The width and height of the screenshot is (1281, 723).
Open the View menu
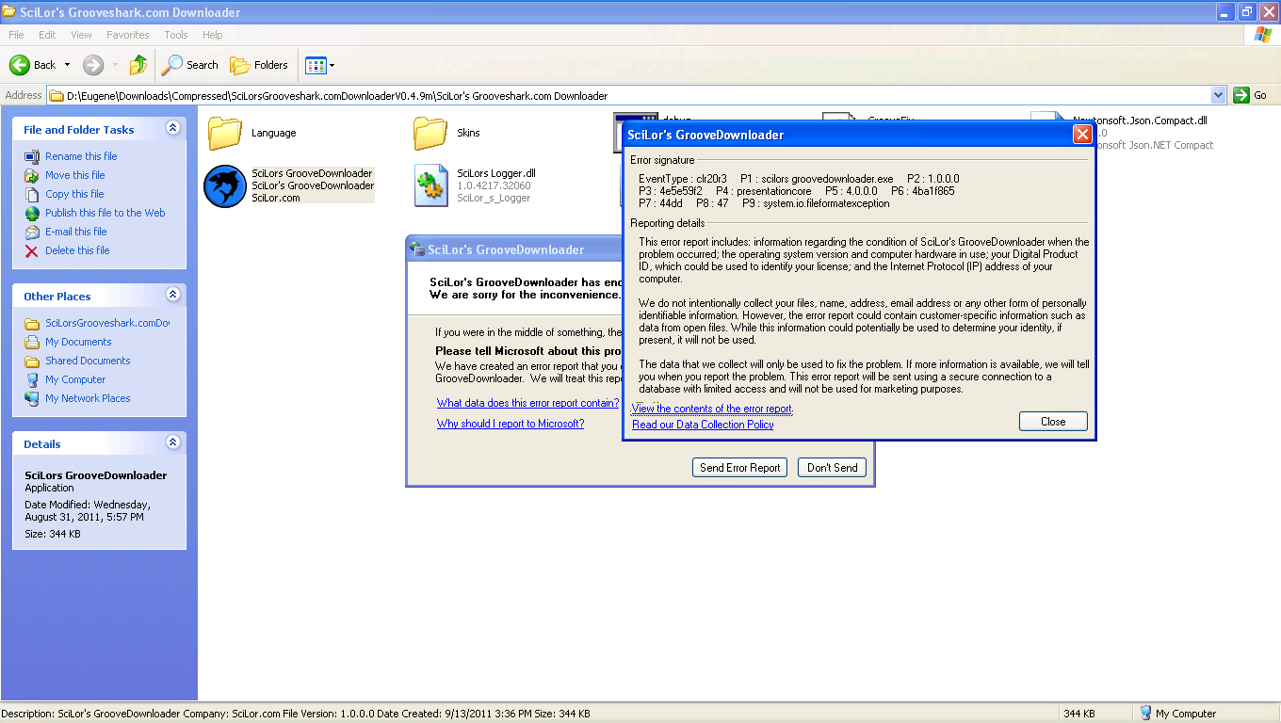[x=81, y=35]
